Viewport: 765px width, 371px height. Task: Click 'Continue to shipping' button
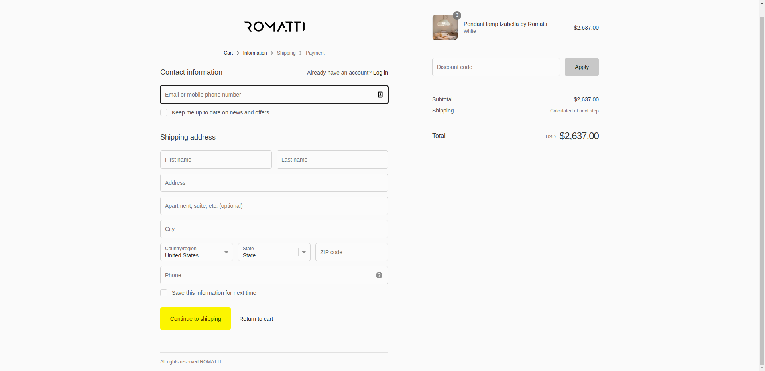click(x=195, y=318)
